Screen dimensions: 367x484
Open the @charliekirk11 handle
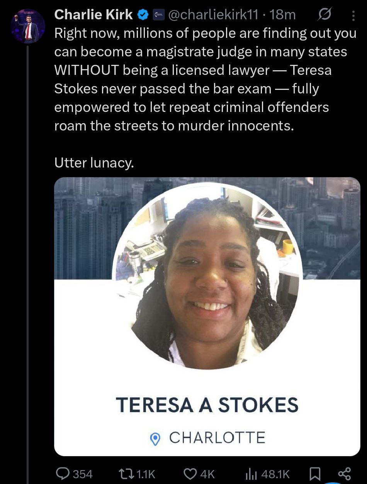214,15
